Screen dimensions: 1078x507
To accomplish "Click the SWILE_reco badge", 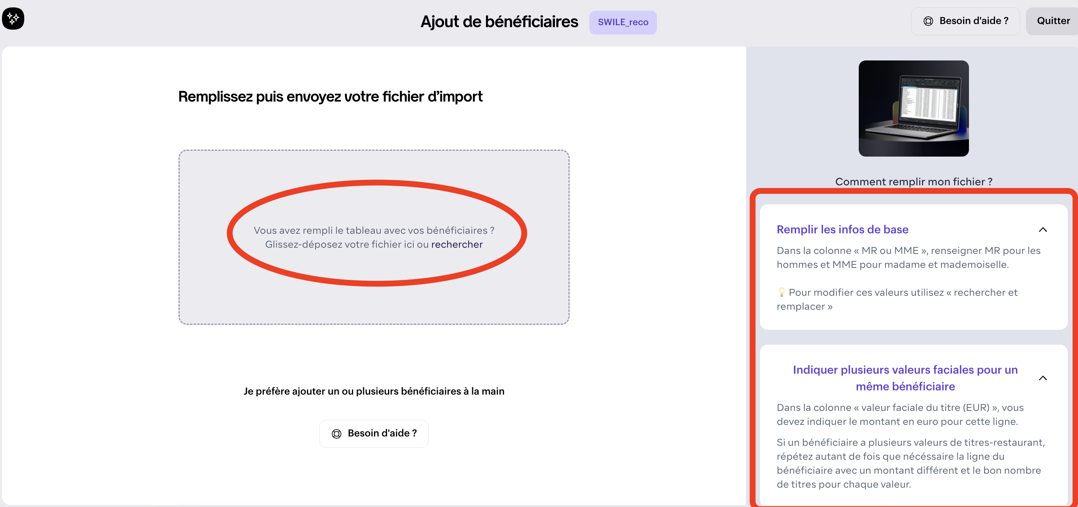I will click(x=623, y=22).
